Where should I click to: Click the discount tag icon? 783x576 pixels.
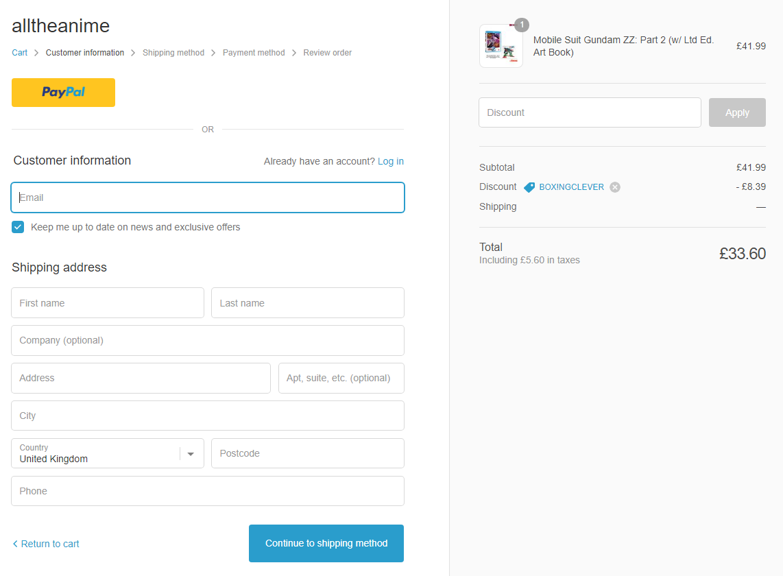tap(529, 187)
